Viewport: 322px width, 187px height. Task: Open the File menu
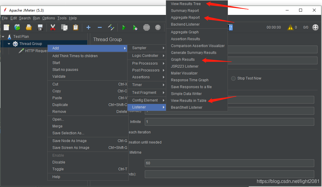4,18
